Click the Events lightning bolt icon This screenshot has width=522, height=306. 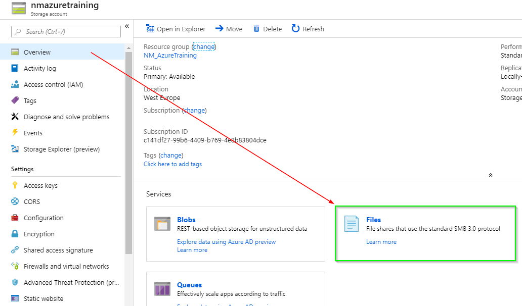15,133
